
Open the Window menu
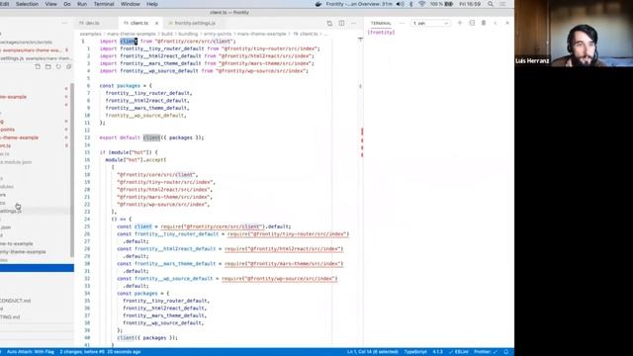click(x=130, y=4)
